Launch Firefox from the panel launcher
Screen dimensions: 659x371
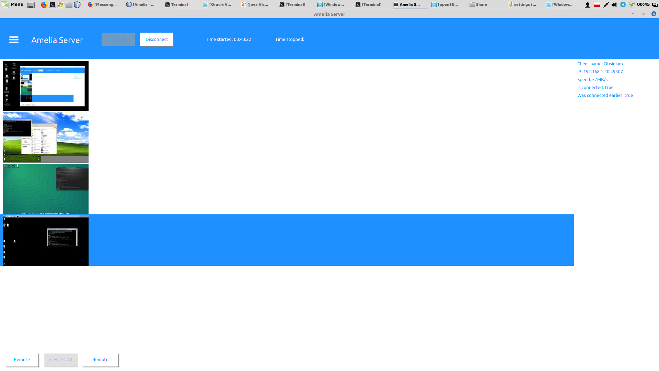coord(44,5)
